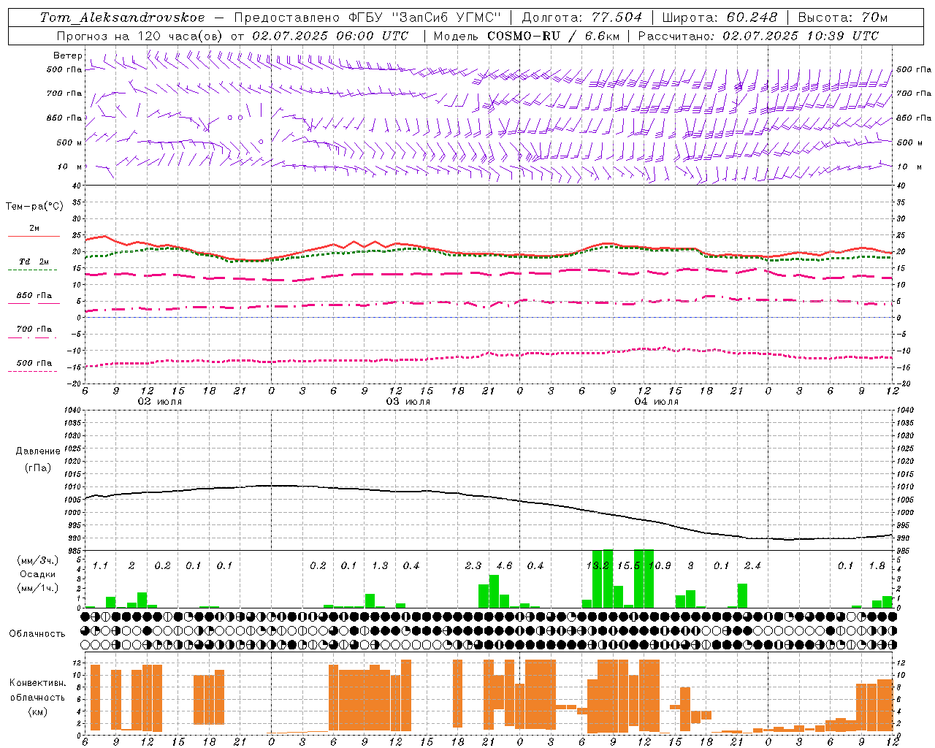
Task: Click 'Рассчитано: 02.07.2025 10:39 UTC' timestamp
Action: (x=758, y=36)
